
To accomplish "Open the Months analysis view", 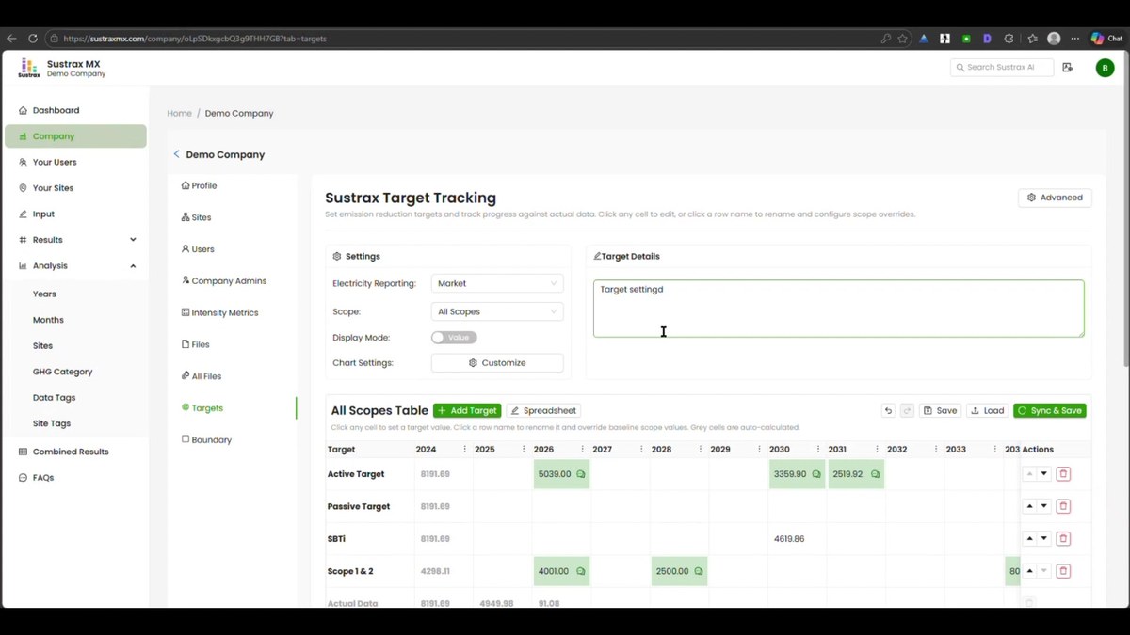I will (48, 320).
